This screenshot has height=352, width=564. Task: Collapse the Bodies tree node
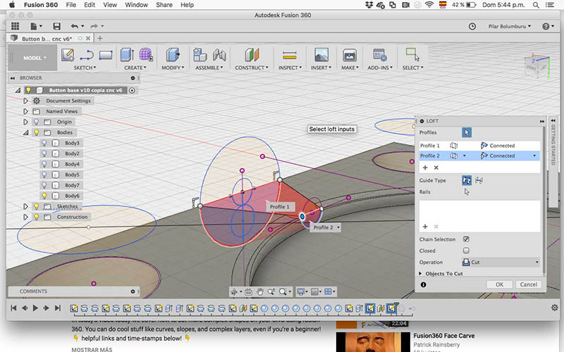[25, 132]
